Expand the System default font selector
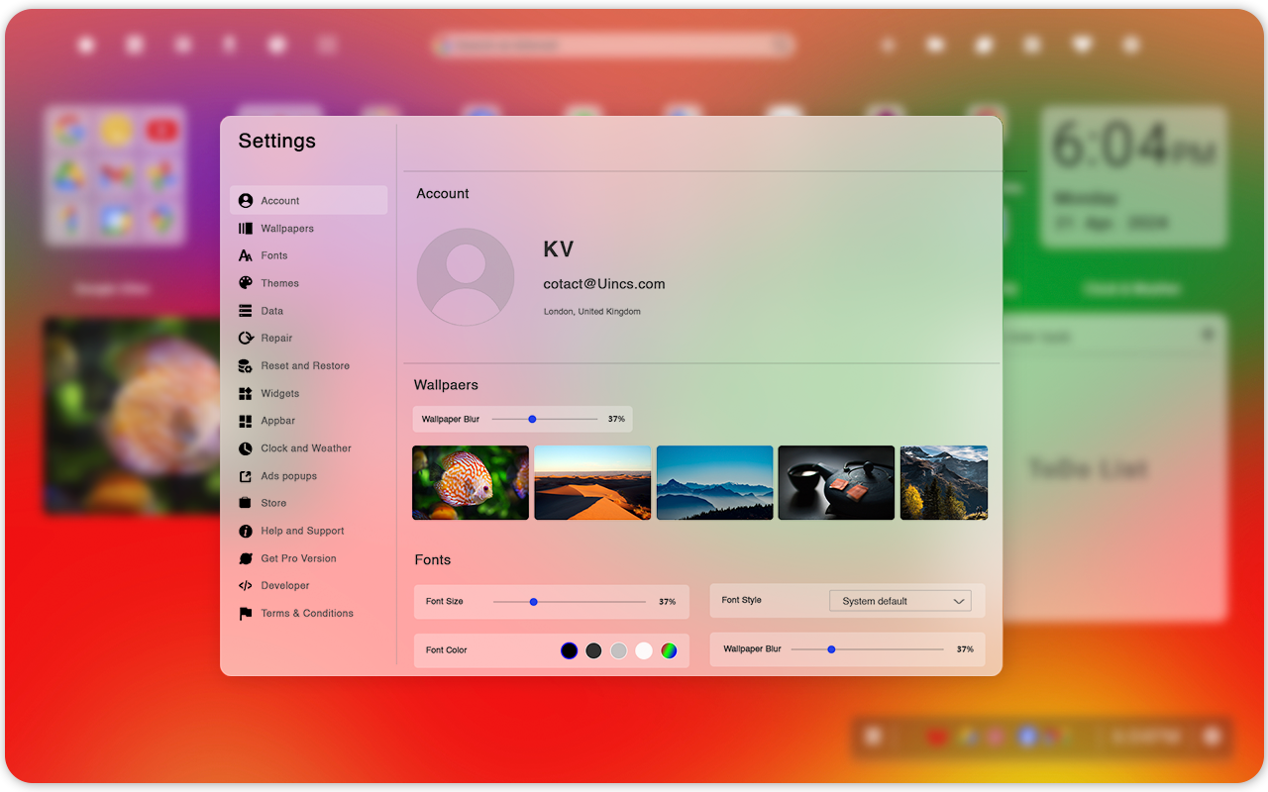Screen dimensions: 1268x792 [x=898, y=600]
